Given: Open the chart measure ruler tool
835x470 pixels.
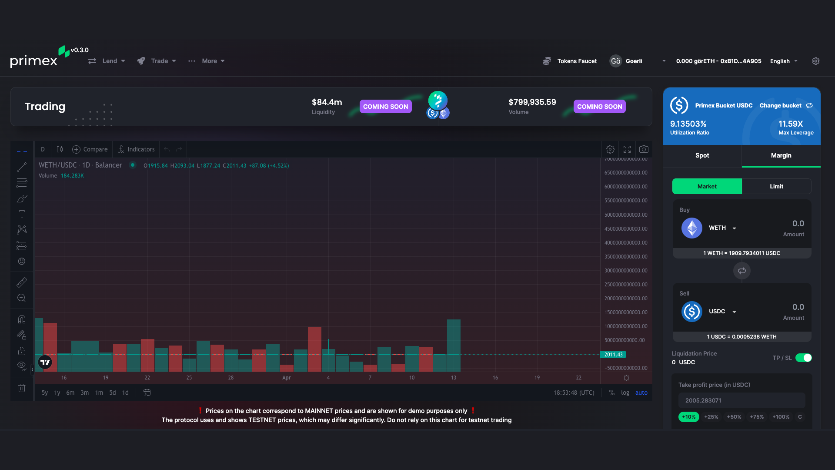Looking at the screenshot, I should point(22,282).
